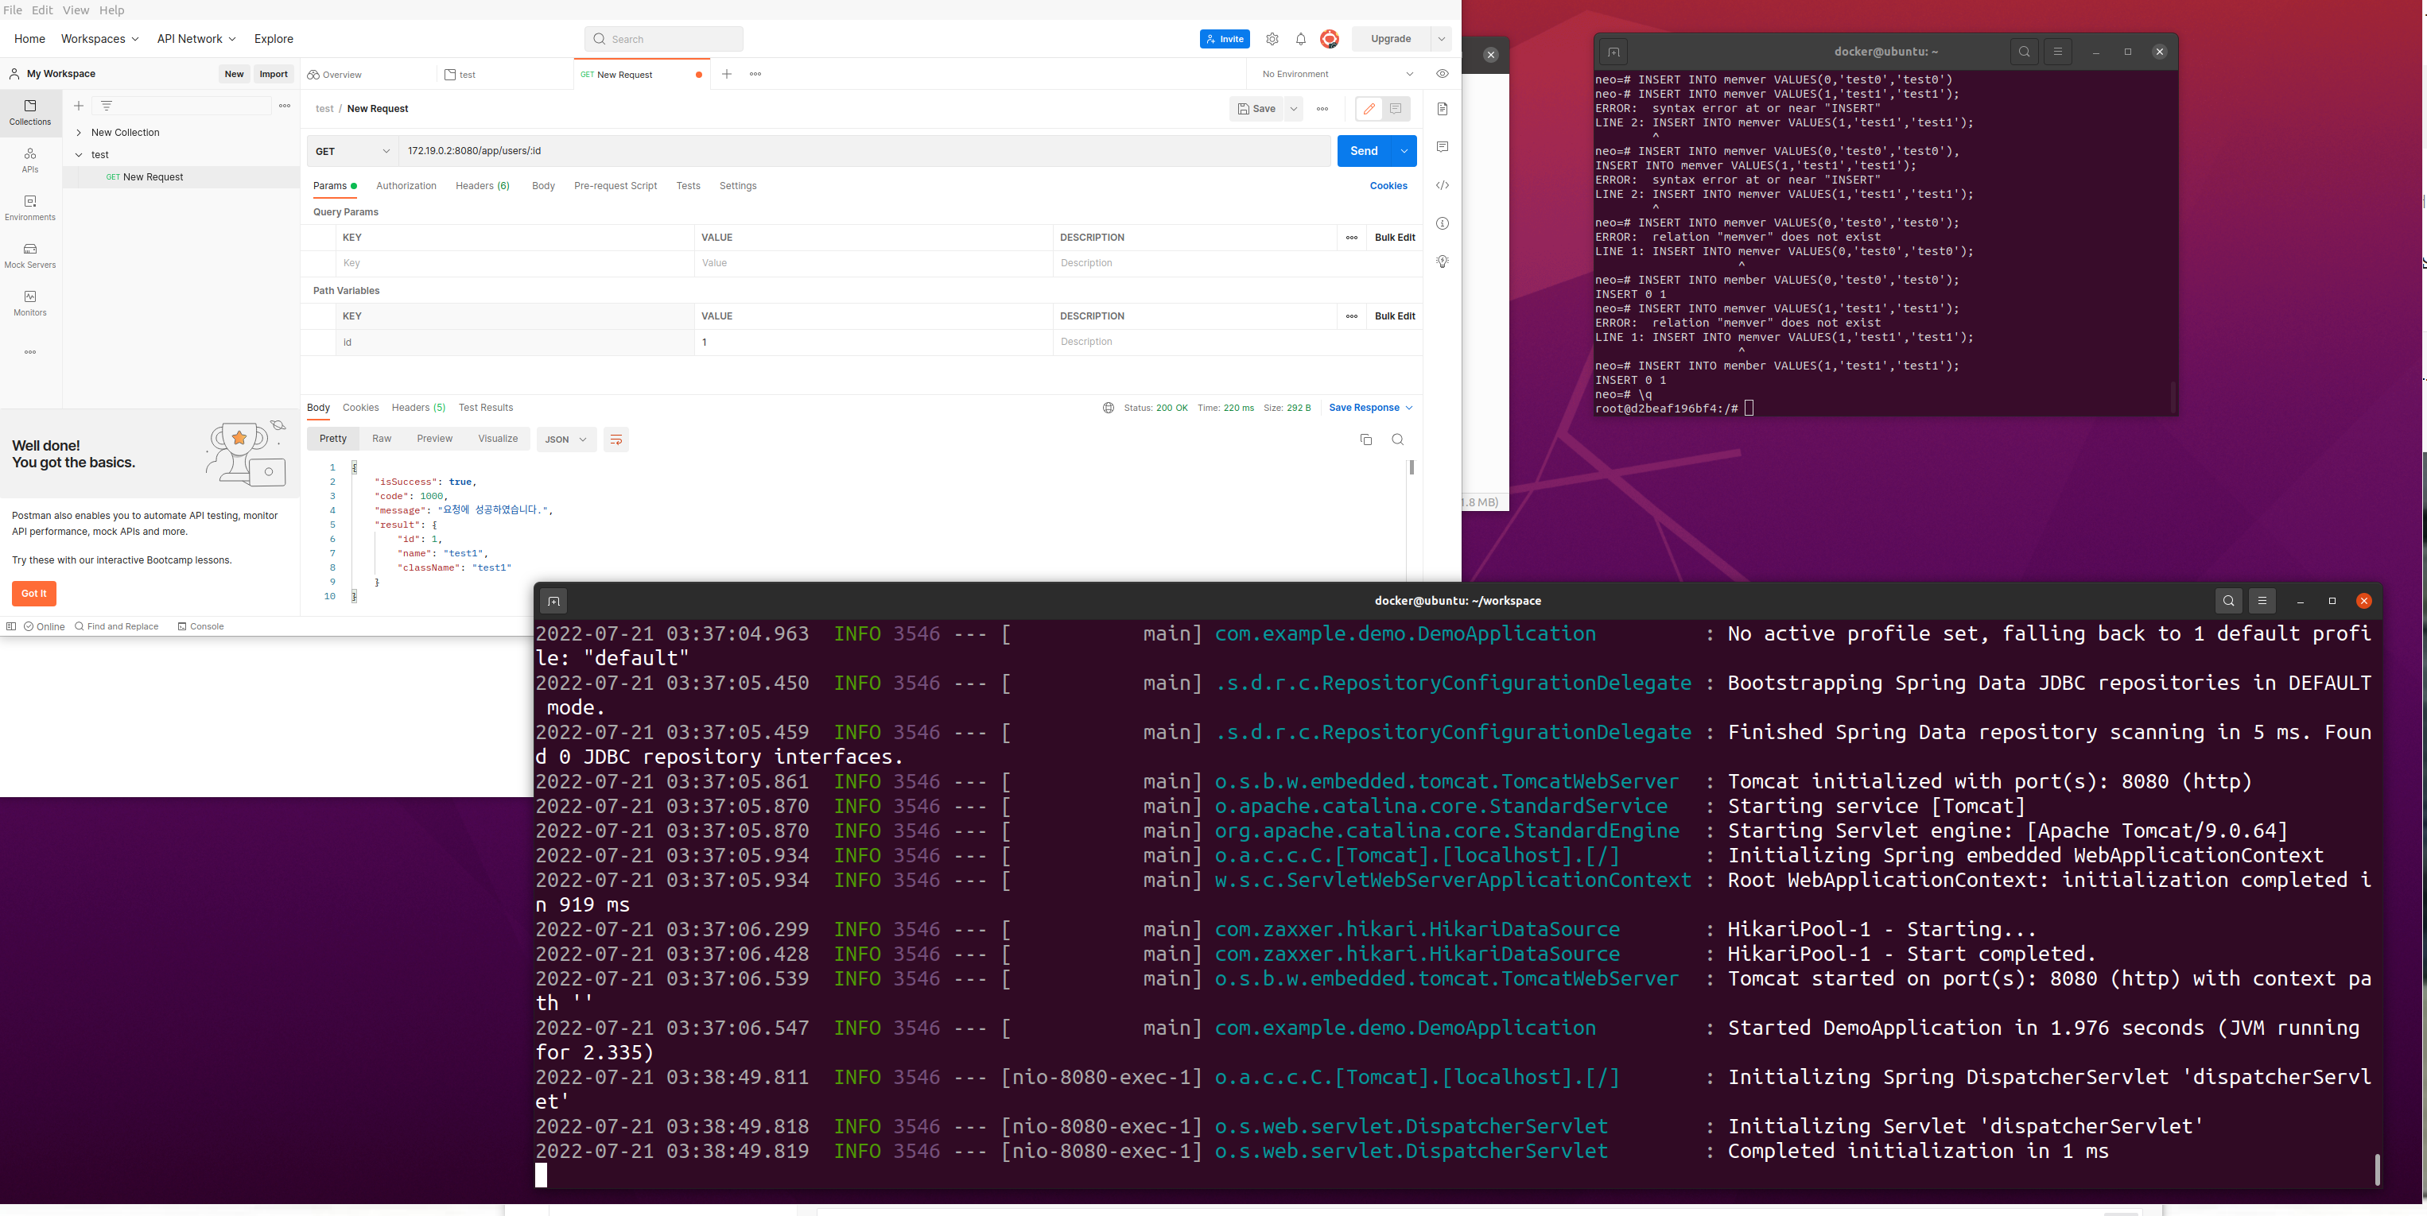Open the Collections sidebar panel

tap(30, 111)
